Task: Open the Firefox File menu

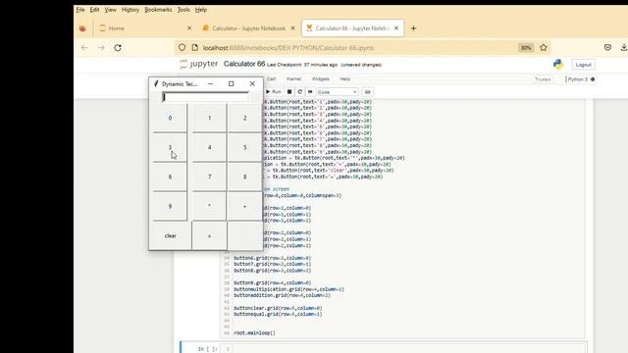Action: click(x=80, y=10)
